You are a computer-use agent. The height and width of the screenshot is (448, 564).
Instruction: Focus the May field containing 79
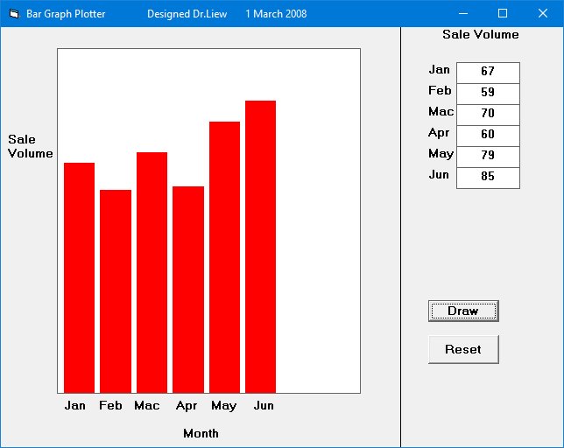488,157
